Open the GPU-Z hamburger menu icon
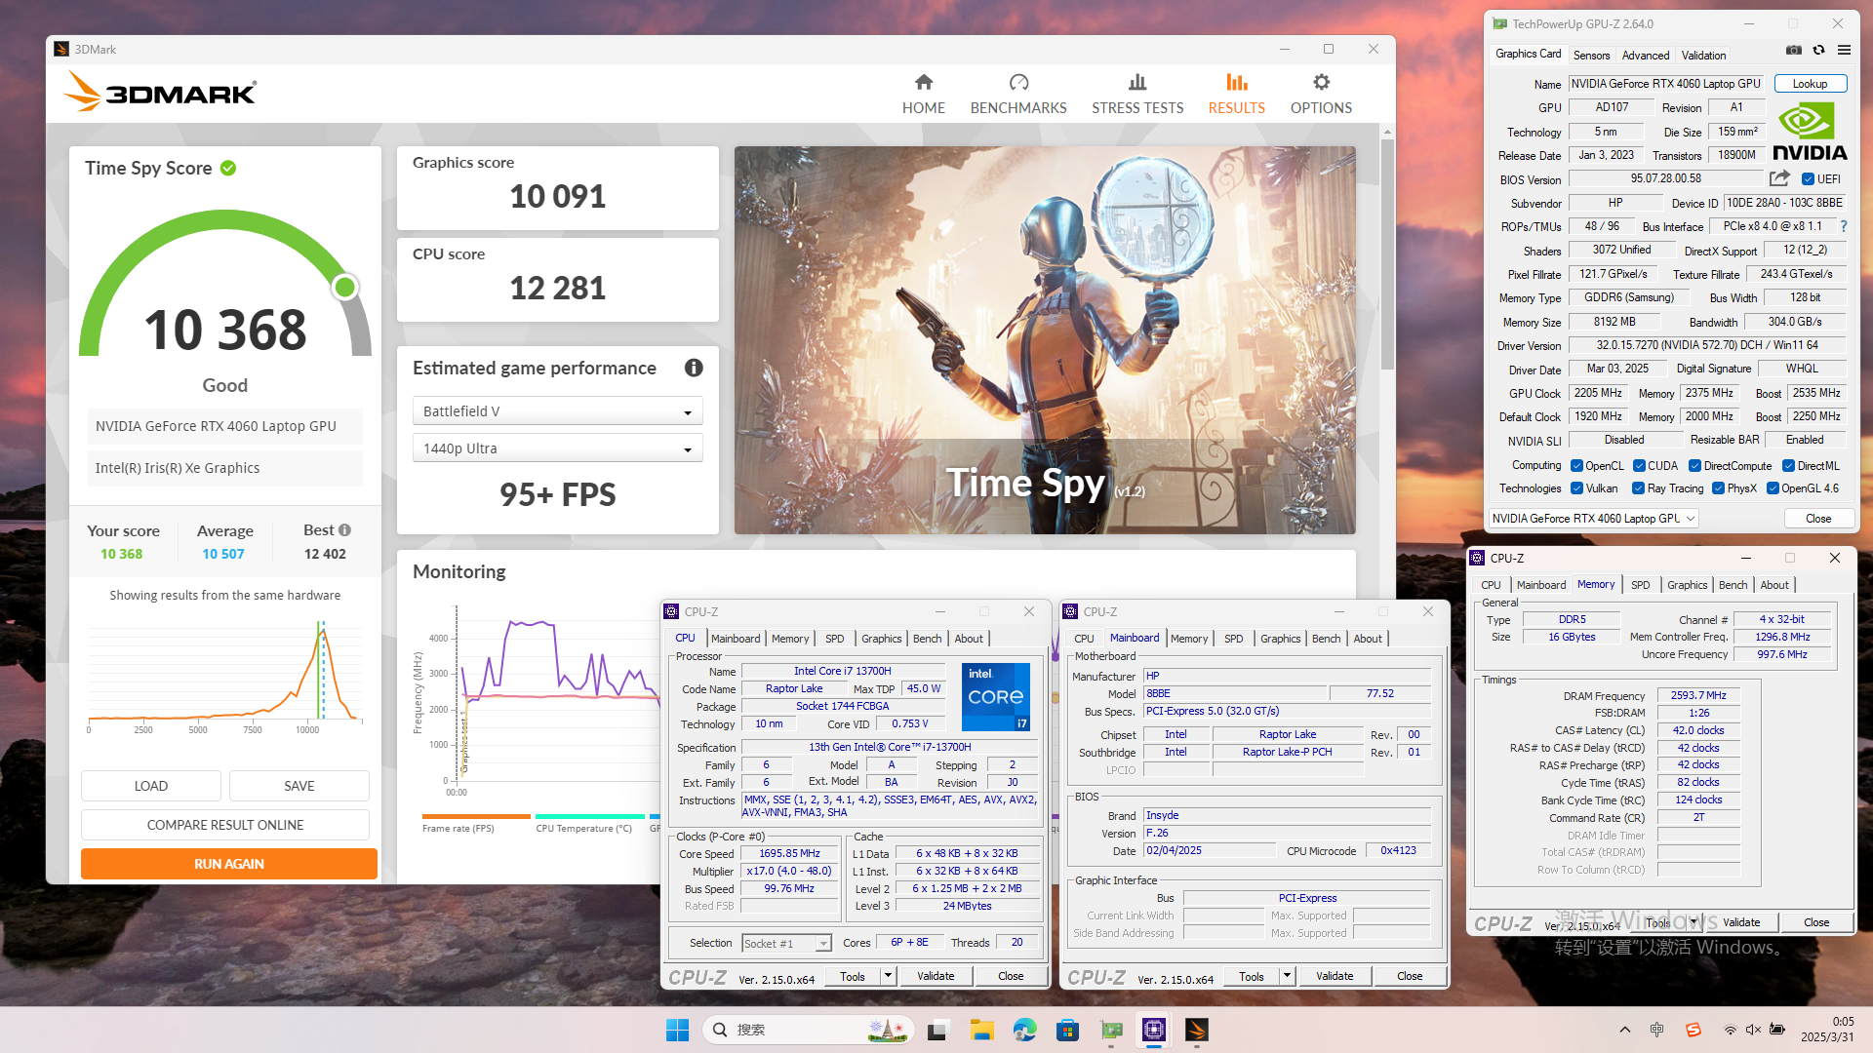 1844,50
